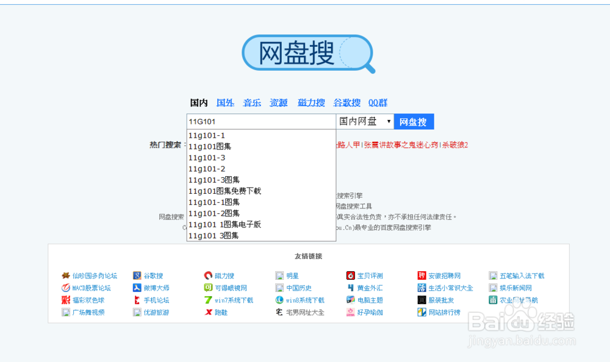The width and height of the screenshot is (610, 362).
Task: Choose suggestion 11g101图集免费下载
Action: (261, 191)
